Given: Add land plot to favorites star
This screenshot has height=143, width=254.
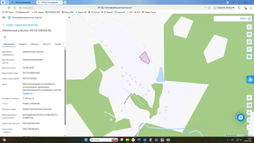Looking at the screenshot, I should click(5, 37).
